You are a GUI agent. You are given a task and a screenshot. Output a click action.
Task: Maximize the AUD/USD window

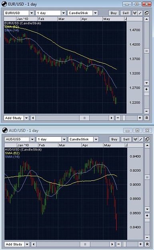point(137,130)
